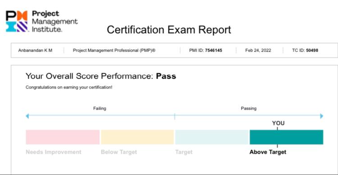This screenshot has height=175, width=338.
Task: Click the exam date Feb 24, 2022
Action: [258, 50]
